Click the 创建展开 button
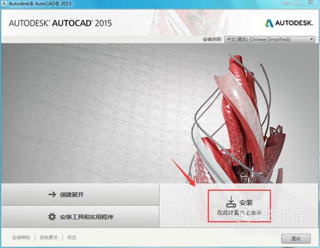 tap(80, 194)
